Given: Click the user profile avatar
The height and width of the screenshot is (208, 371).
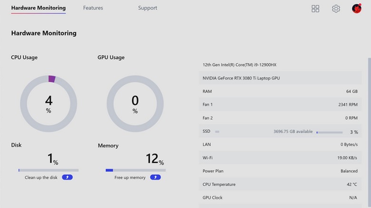Looking at the screenshot, I should point(357,9).
